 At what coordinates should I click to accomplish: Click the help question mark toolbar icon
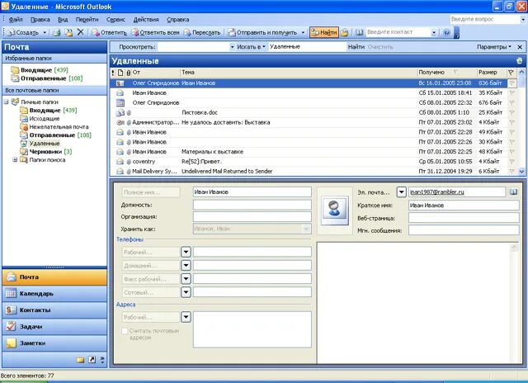(446, 32)
